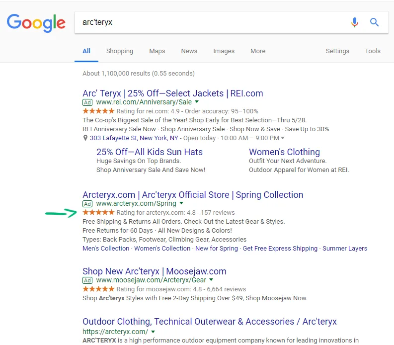Image resolution: width=394 pixels, height=345 pixels.
Task: Expand store hours arrow after 9:00 PM
Action: (283, 138)
